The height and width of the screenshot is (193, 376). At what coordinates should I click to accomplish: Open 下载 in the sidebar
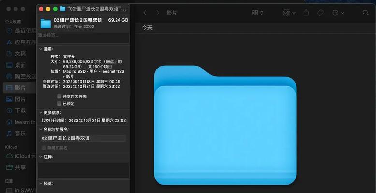pyautogui.click(x=20, y=110)
